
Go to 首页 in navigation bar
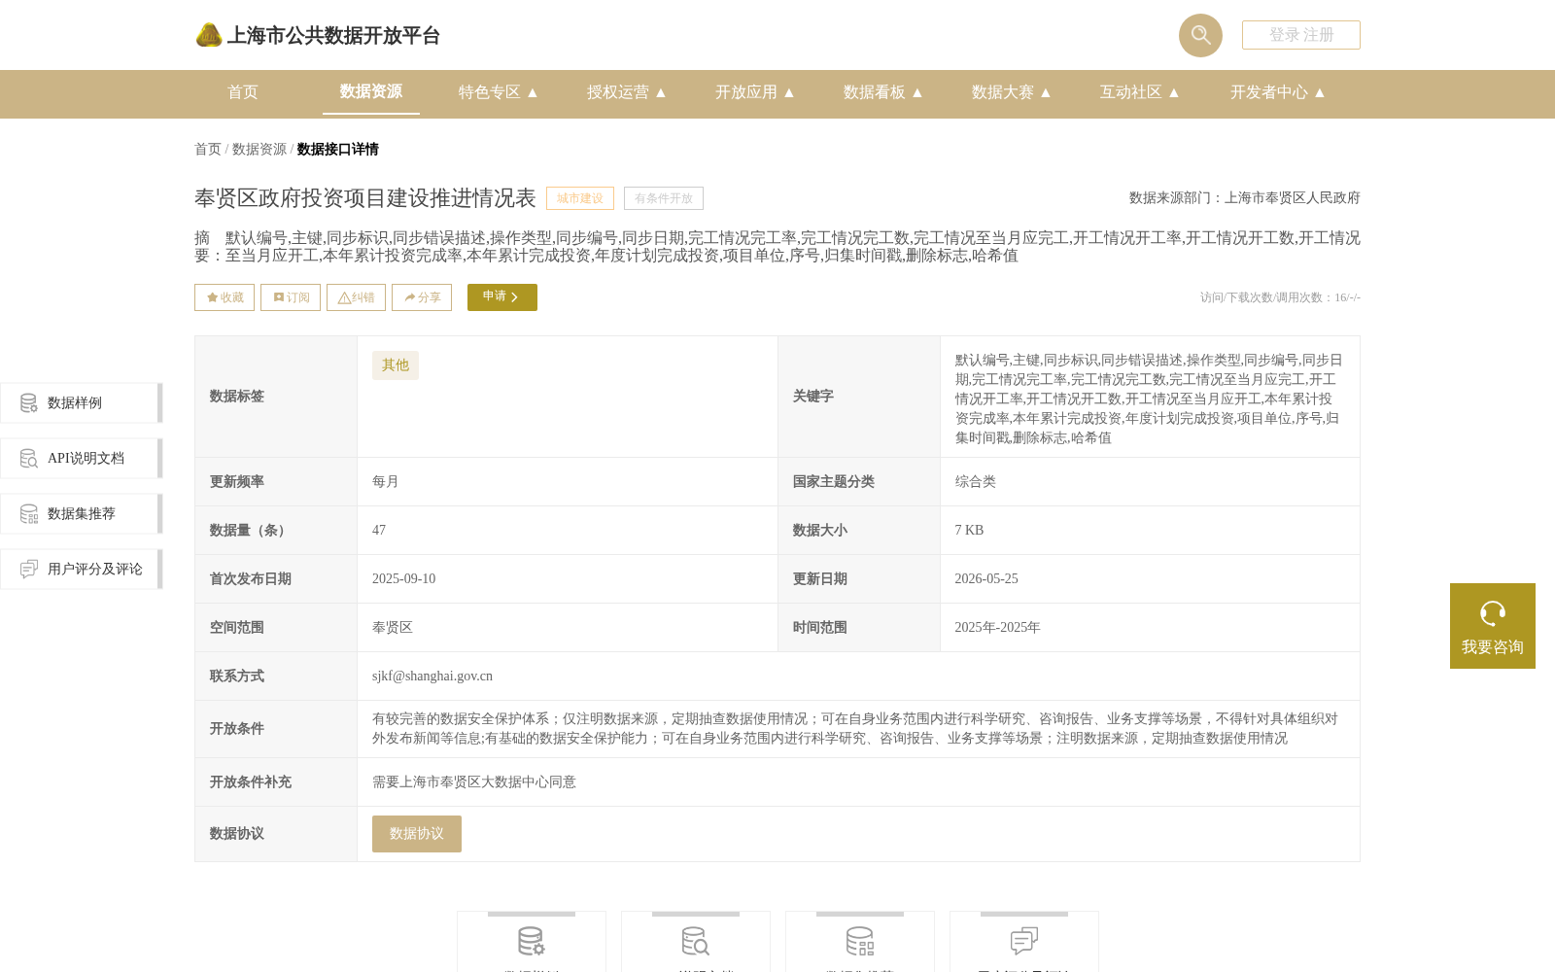click(x=243, y=92)
